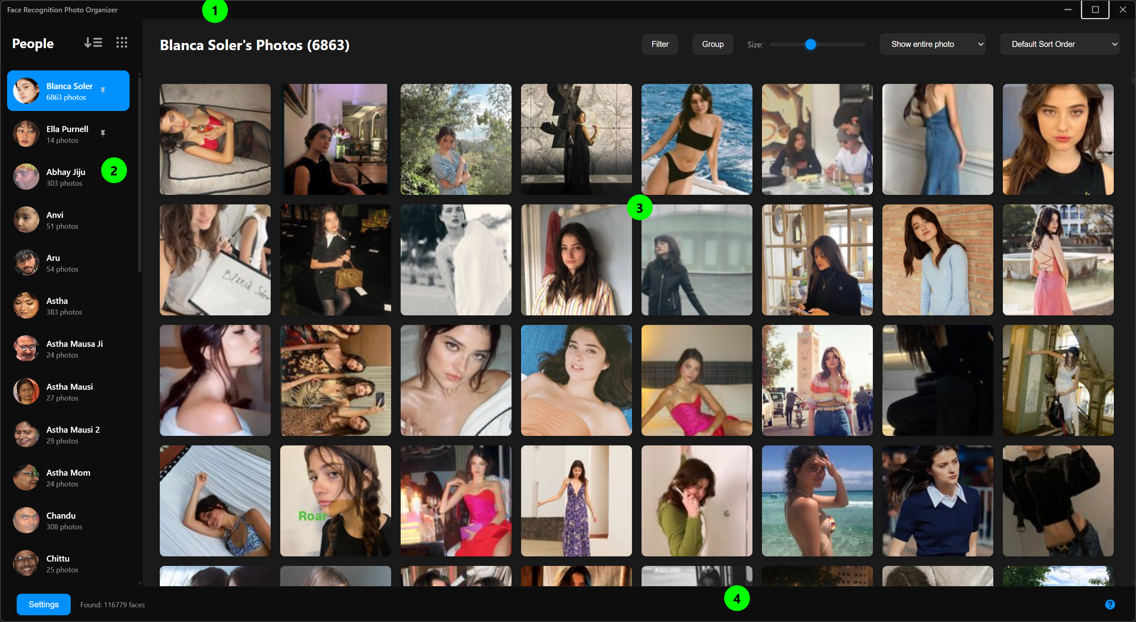Select the Astha Mausi 2 entry
Screen dimensions: 1136x622
coord(68,434)
